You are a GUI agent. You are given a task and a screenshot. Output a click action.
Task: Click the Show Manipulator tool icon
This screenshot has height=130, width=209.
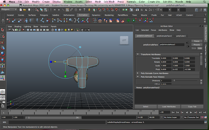tap(3, 78)
